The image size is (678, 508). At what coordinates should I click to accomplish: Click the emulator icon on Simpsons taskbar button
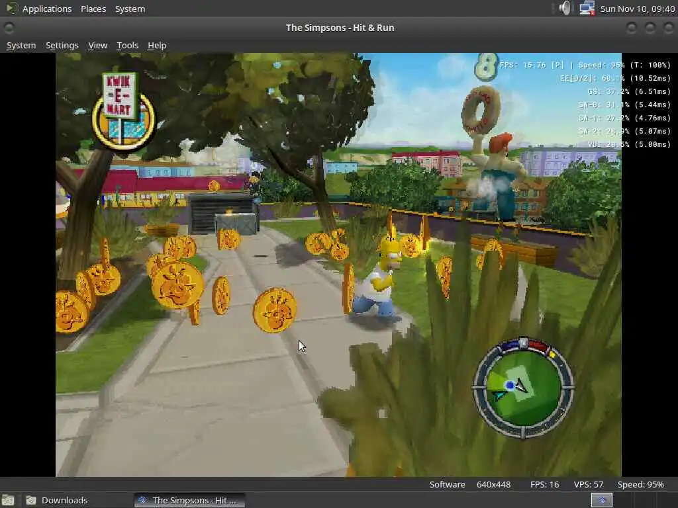[x=142, y=500]
